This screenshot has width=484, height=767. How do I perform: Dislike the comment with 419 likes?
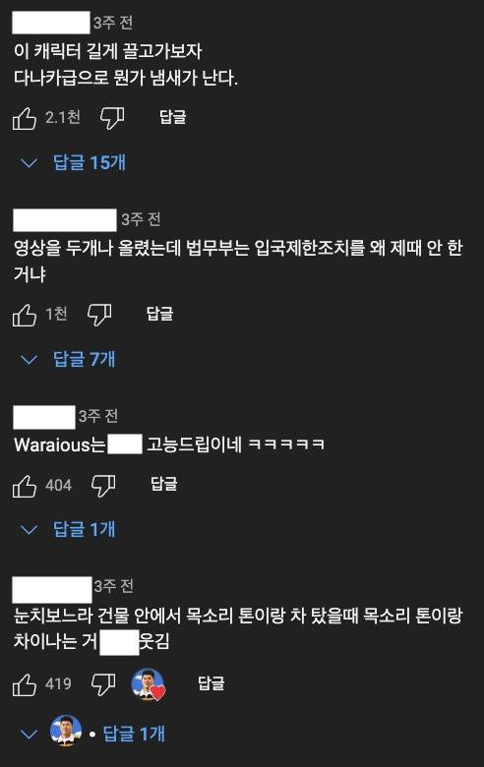coord(103,683)
